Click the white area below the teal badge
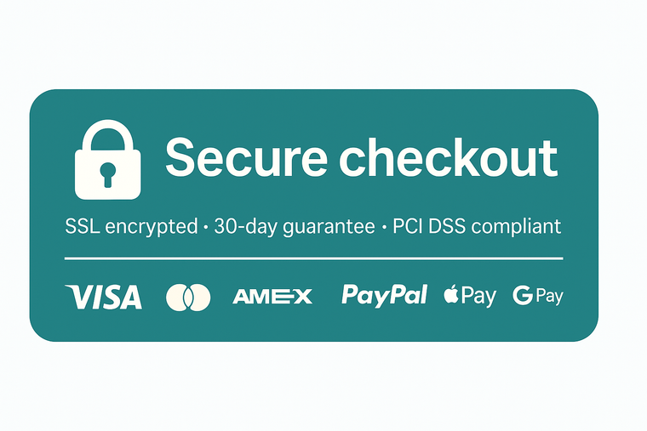 tap(323, 387)
